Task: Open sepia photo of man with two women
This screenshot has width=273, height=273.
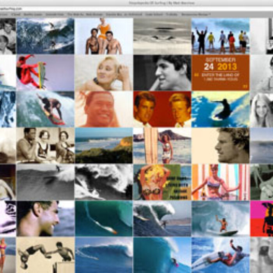Action: (x=46, y=145)
